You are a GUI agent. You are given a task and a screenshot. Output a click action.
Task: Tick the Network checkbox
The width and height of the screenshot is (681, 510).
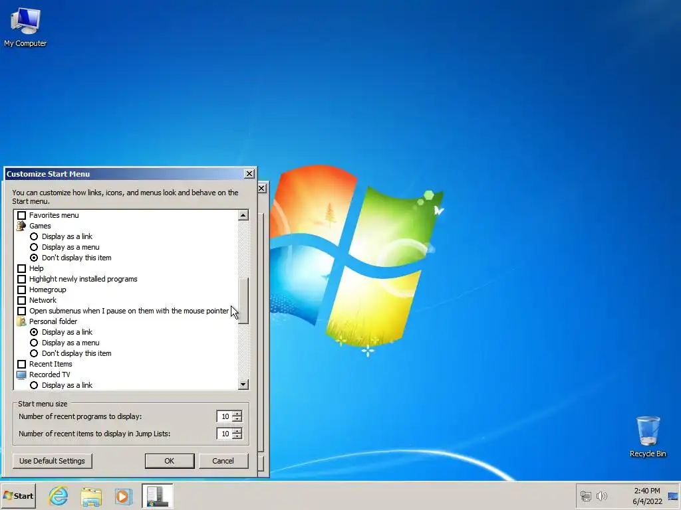coord(21,300)
